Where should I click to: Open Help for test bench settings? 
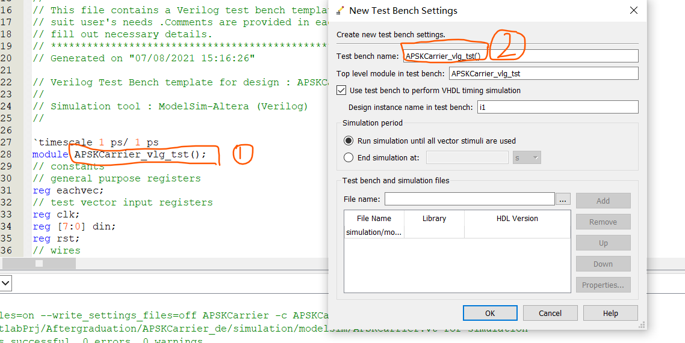pyautogui.click(x=610, y=313)
